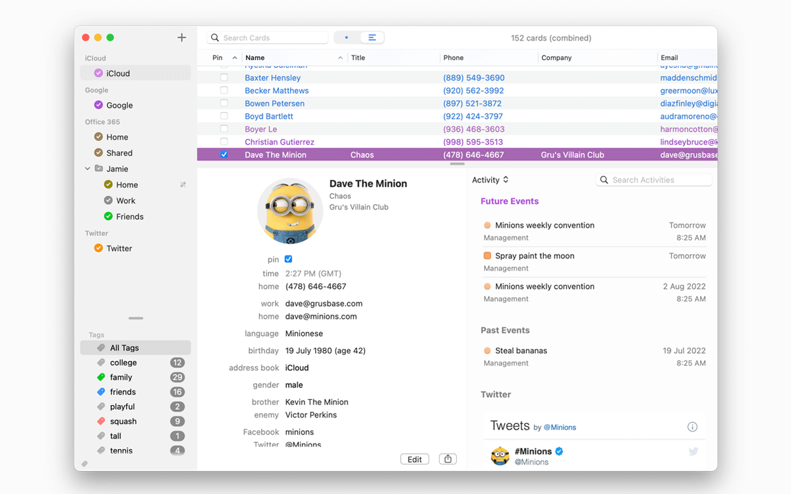791x494 pixels.
Task: Filter by the green family tag
Action: 136,377
